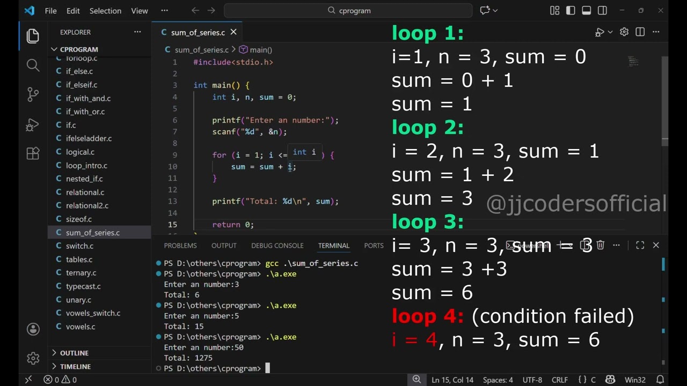Click Ln 15, Col 14 cursor position
This screenshot has width=687, height=386.
[452, 380]
